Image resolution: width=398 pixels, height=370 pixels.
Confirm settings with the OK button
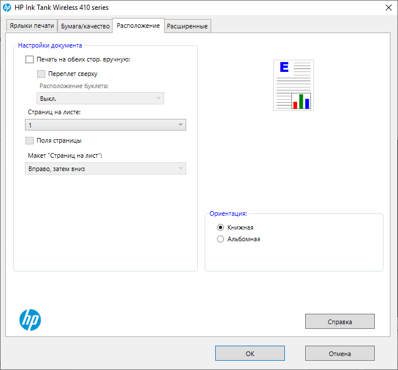click(249, 353)
